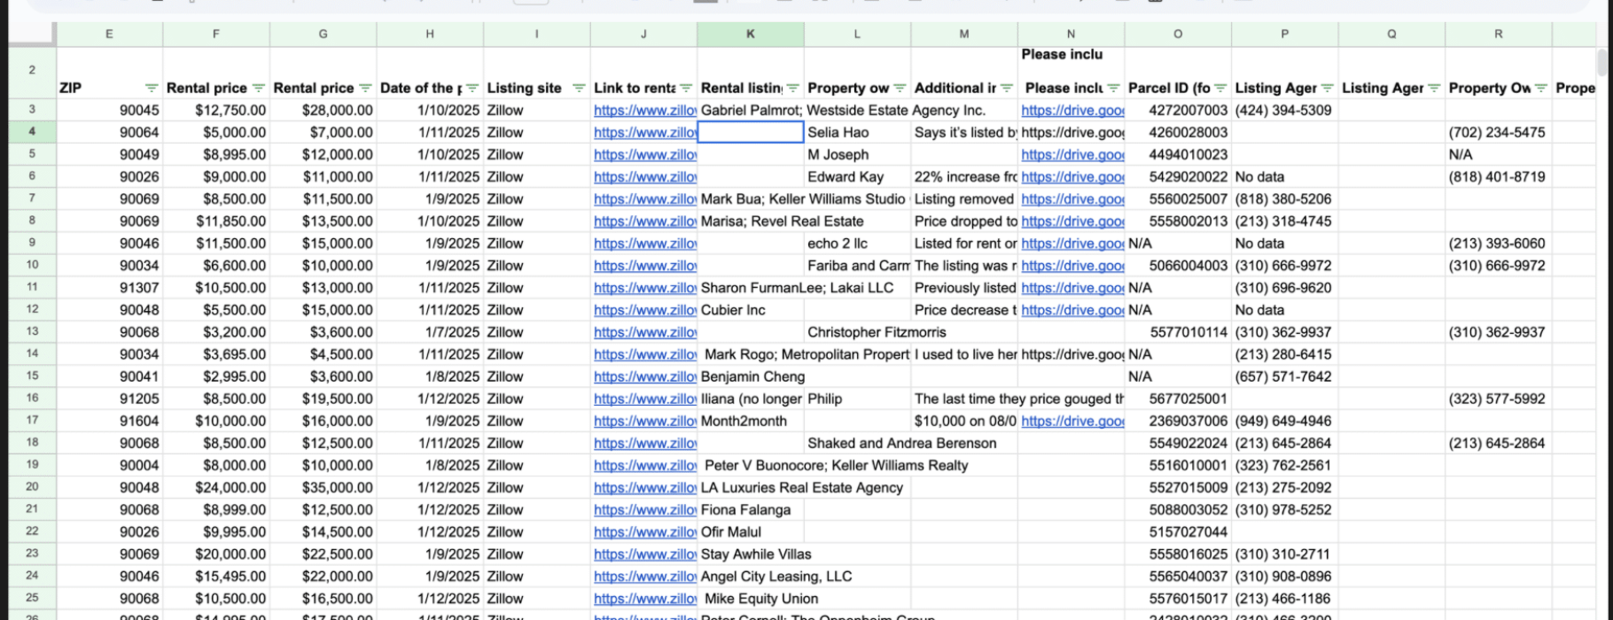Click the '(949) 649-4946' phone cell
1613x620 pixels.
click(1285, 421)
